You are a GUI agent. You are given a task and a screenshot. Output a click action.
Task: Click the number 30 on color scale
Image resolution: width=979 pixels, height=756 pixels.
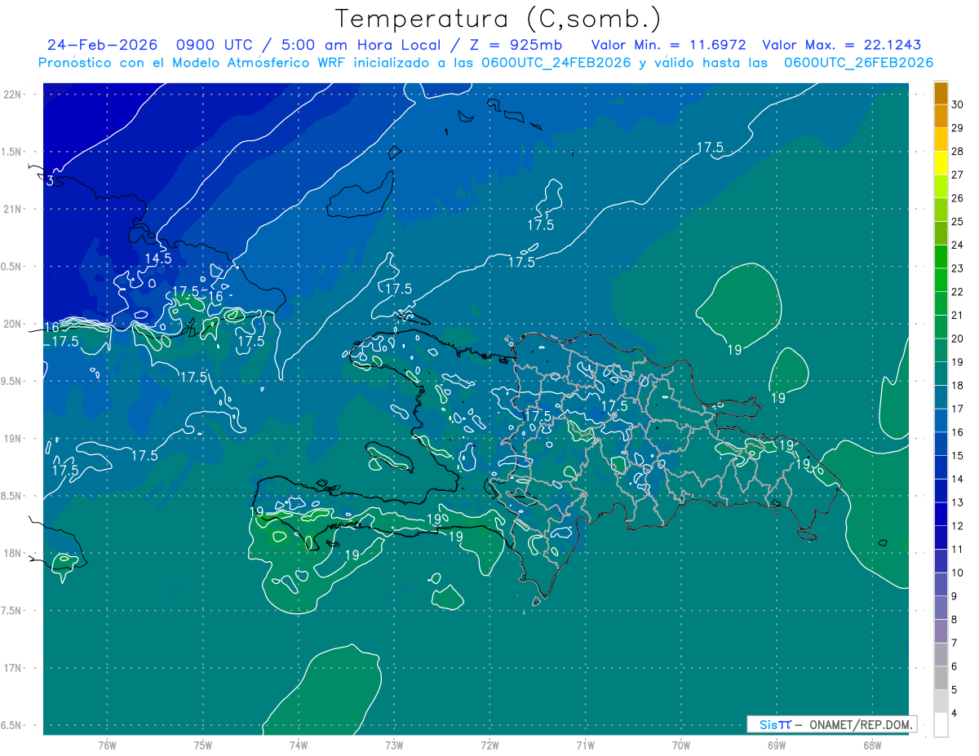pyautogui.click(x=957, y=104)
